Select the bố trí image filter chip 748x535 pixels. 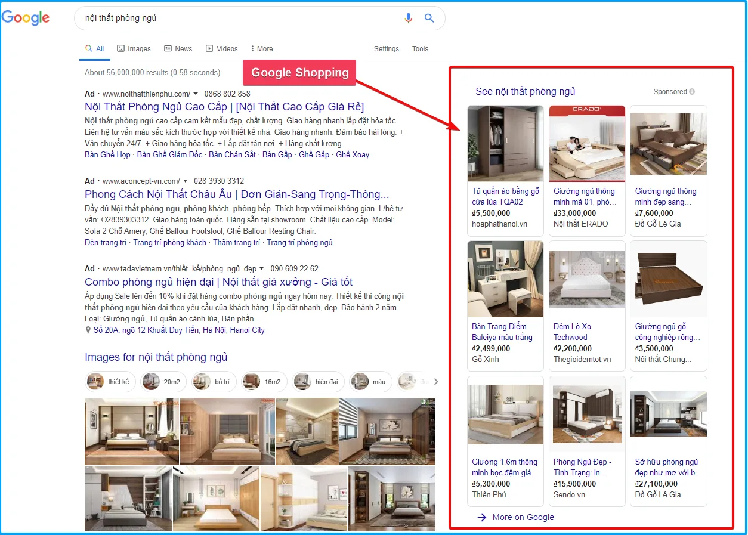pyautogui.click(x=214, y=382)
